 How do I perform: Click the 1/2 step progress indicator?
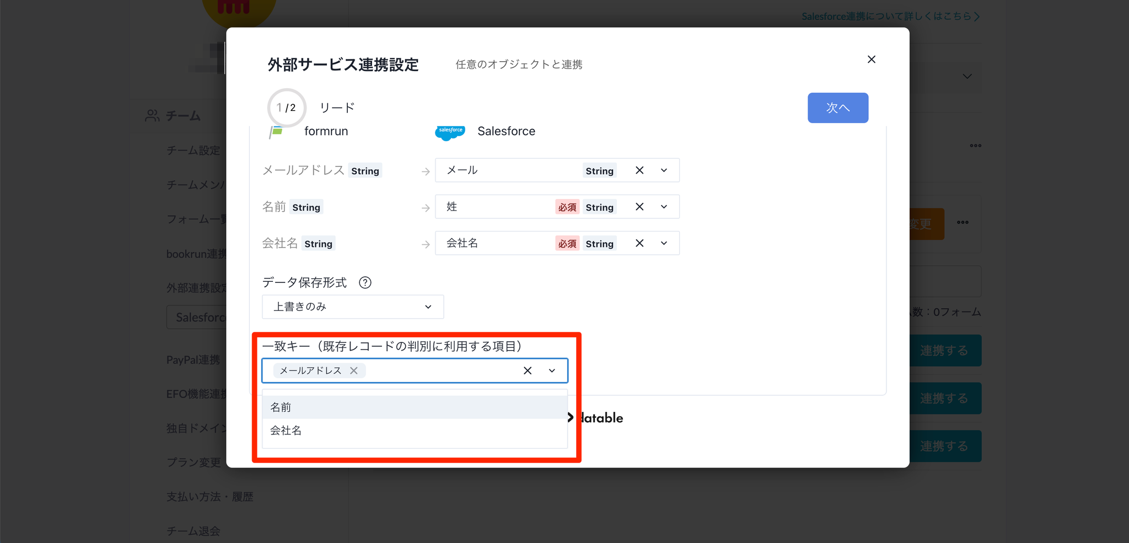(x=287, y=107)
